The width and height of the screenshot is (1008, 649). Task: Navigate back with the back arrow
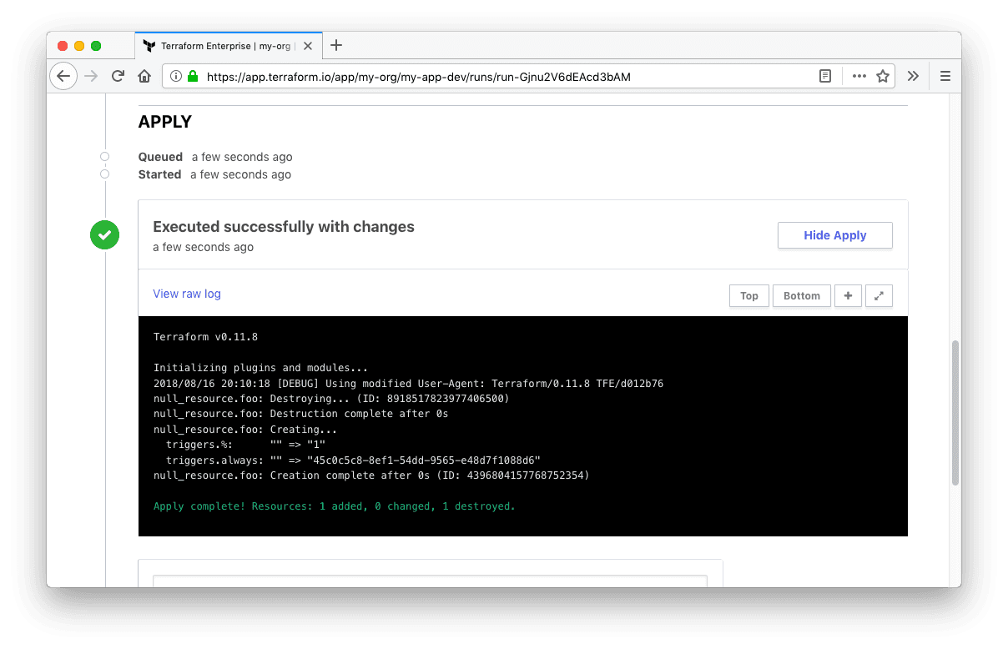(x=63, y=76)
